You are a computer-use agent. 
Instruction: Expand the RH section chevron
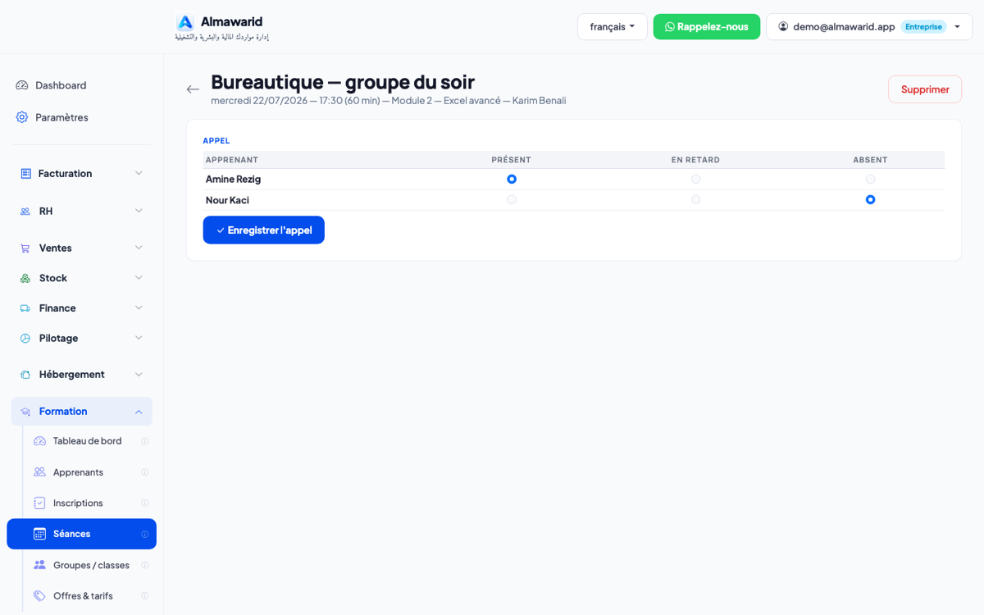click(139, 212)
